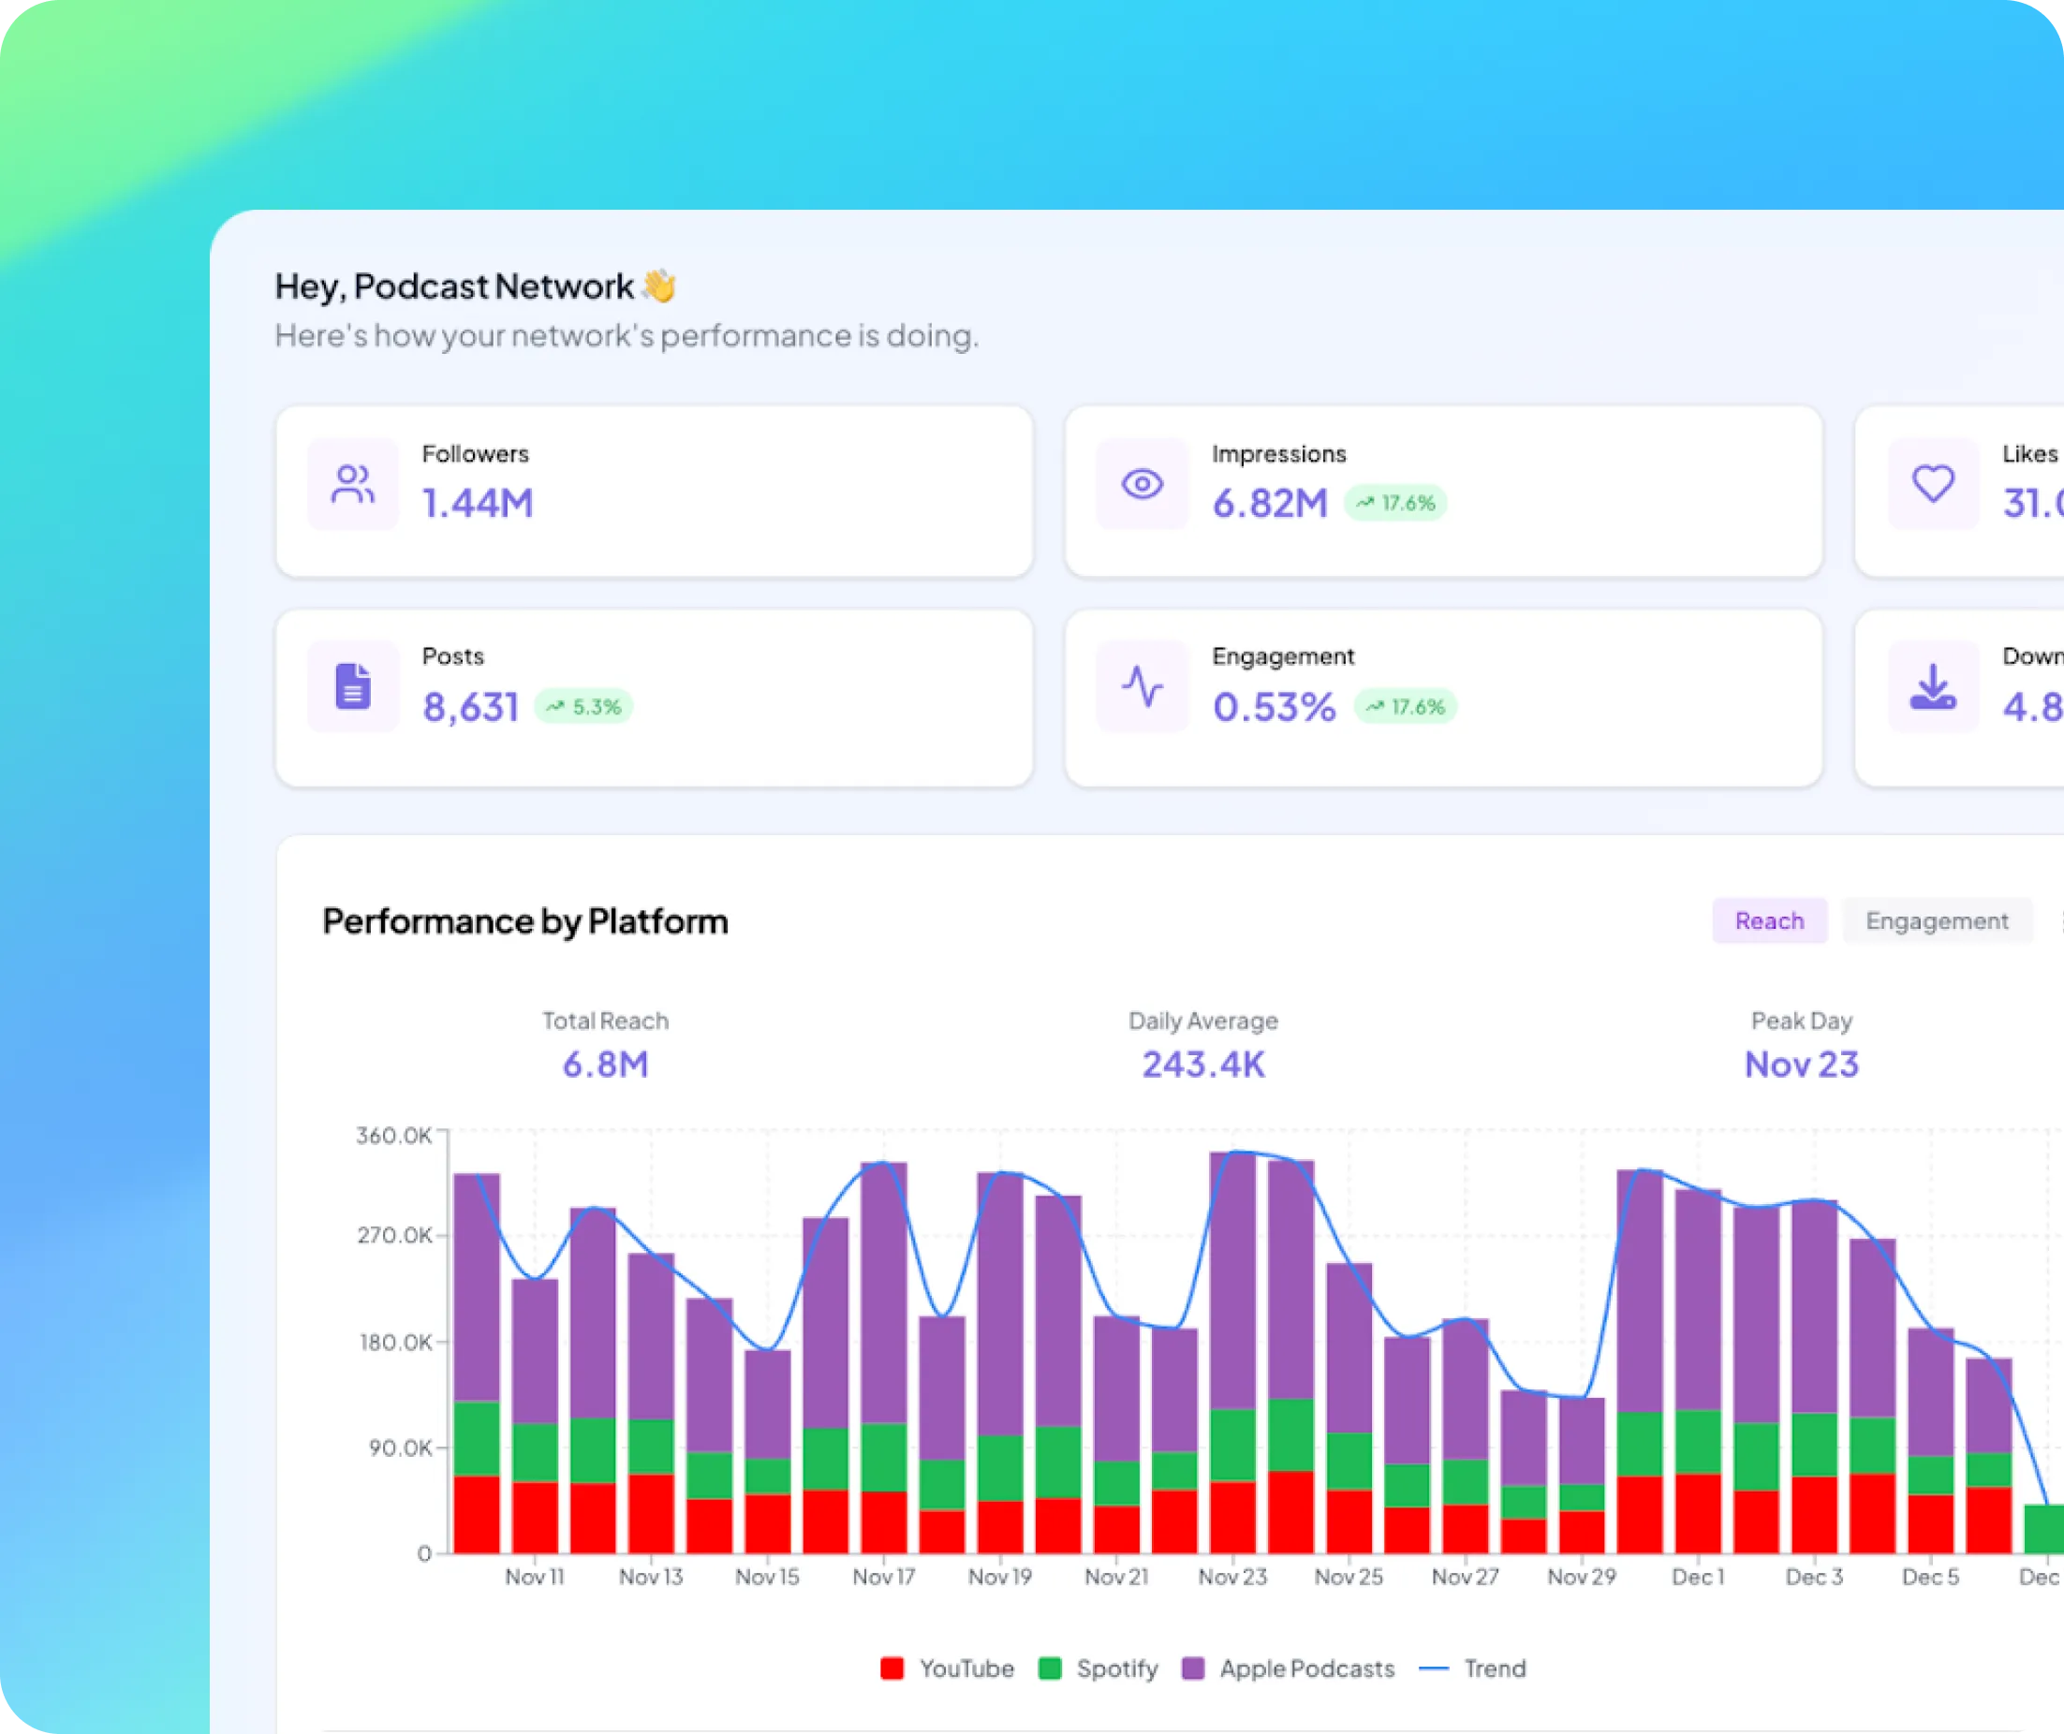The image size is (2064, 1734).
Task: Click the 5.3% growth badge next to Posts
Action: point(584,707)
